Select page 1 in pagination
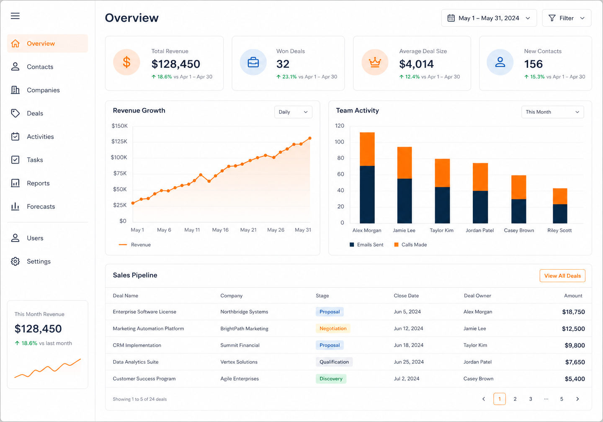The height and width of the screenshot is (422, 603). pyautogui.click(x=500, y=399)
